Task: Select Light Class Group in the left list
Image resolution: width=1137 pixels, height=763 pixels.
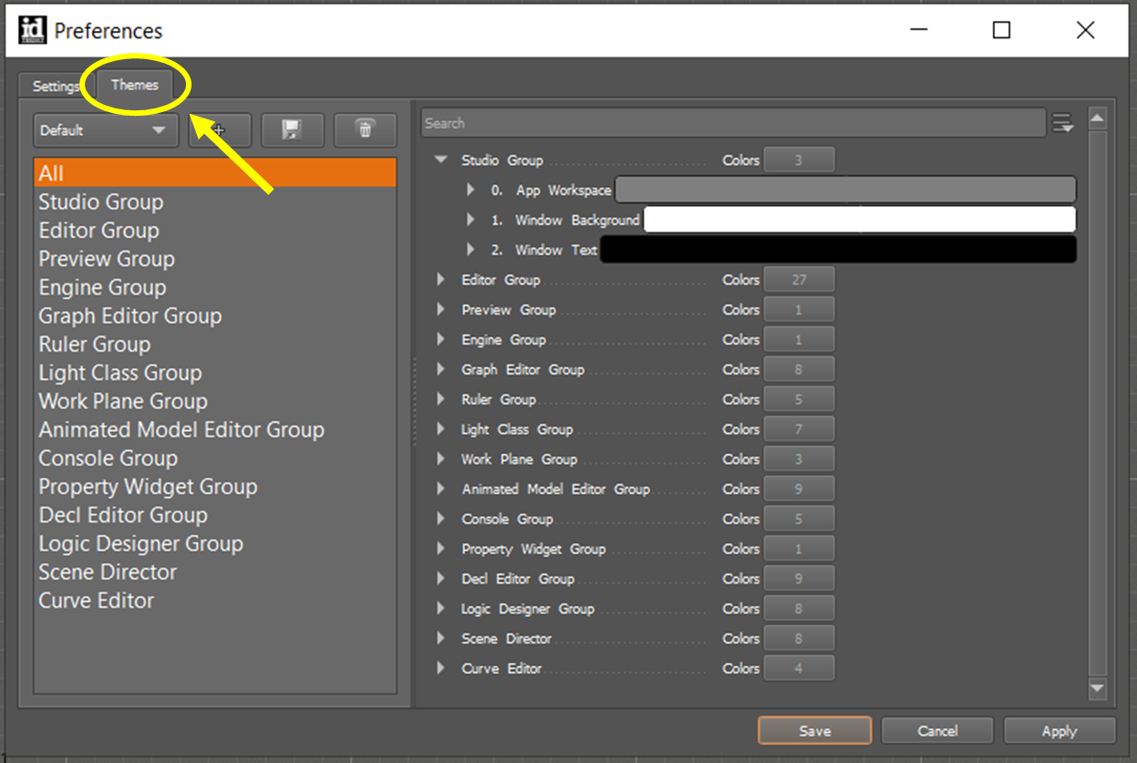Action: tap(215, 372)
